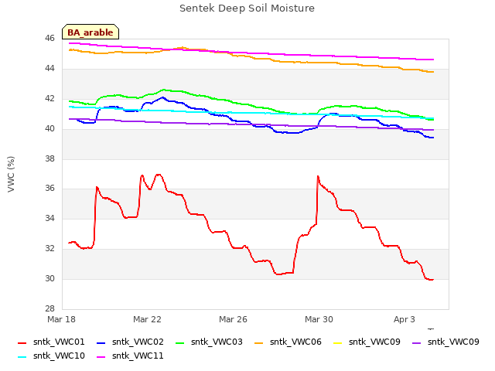The image size is (495, 371).
Task: Toggle sntk_VWC02 legend entry
Action: tap(130, 342)
